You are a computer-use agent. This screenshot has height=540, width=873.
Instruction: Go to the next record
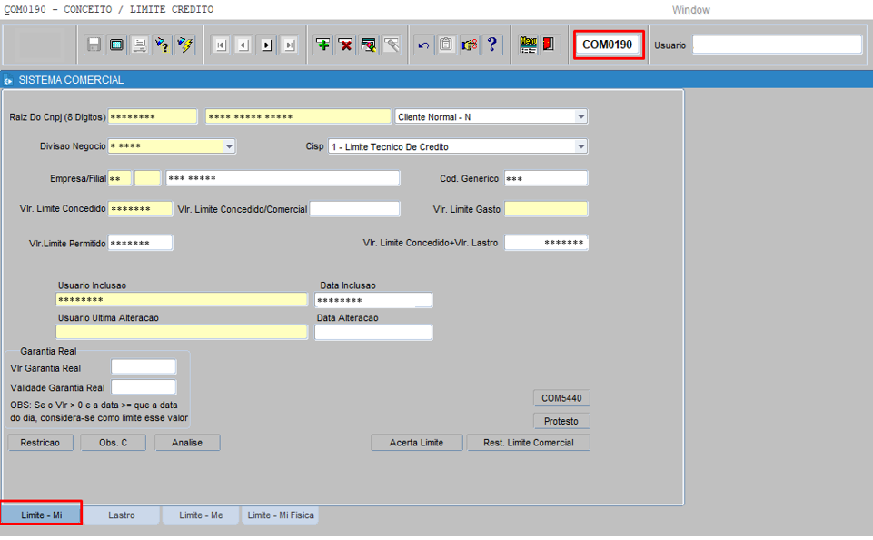point(266,45)
